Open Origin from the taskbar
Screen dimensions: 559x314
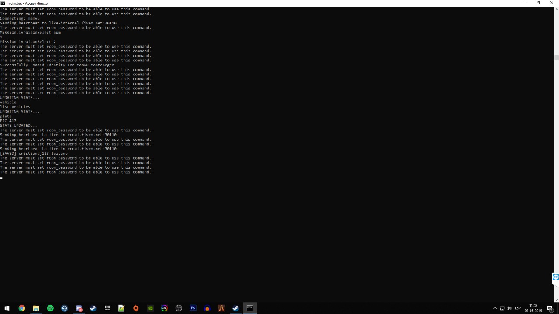click(x=136, y=308)
